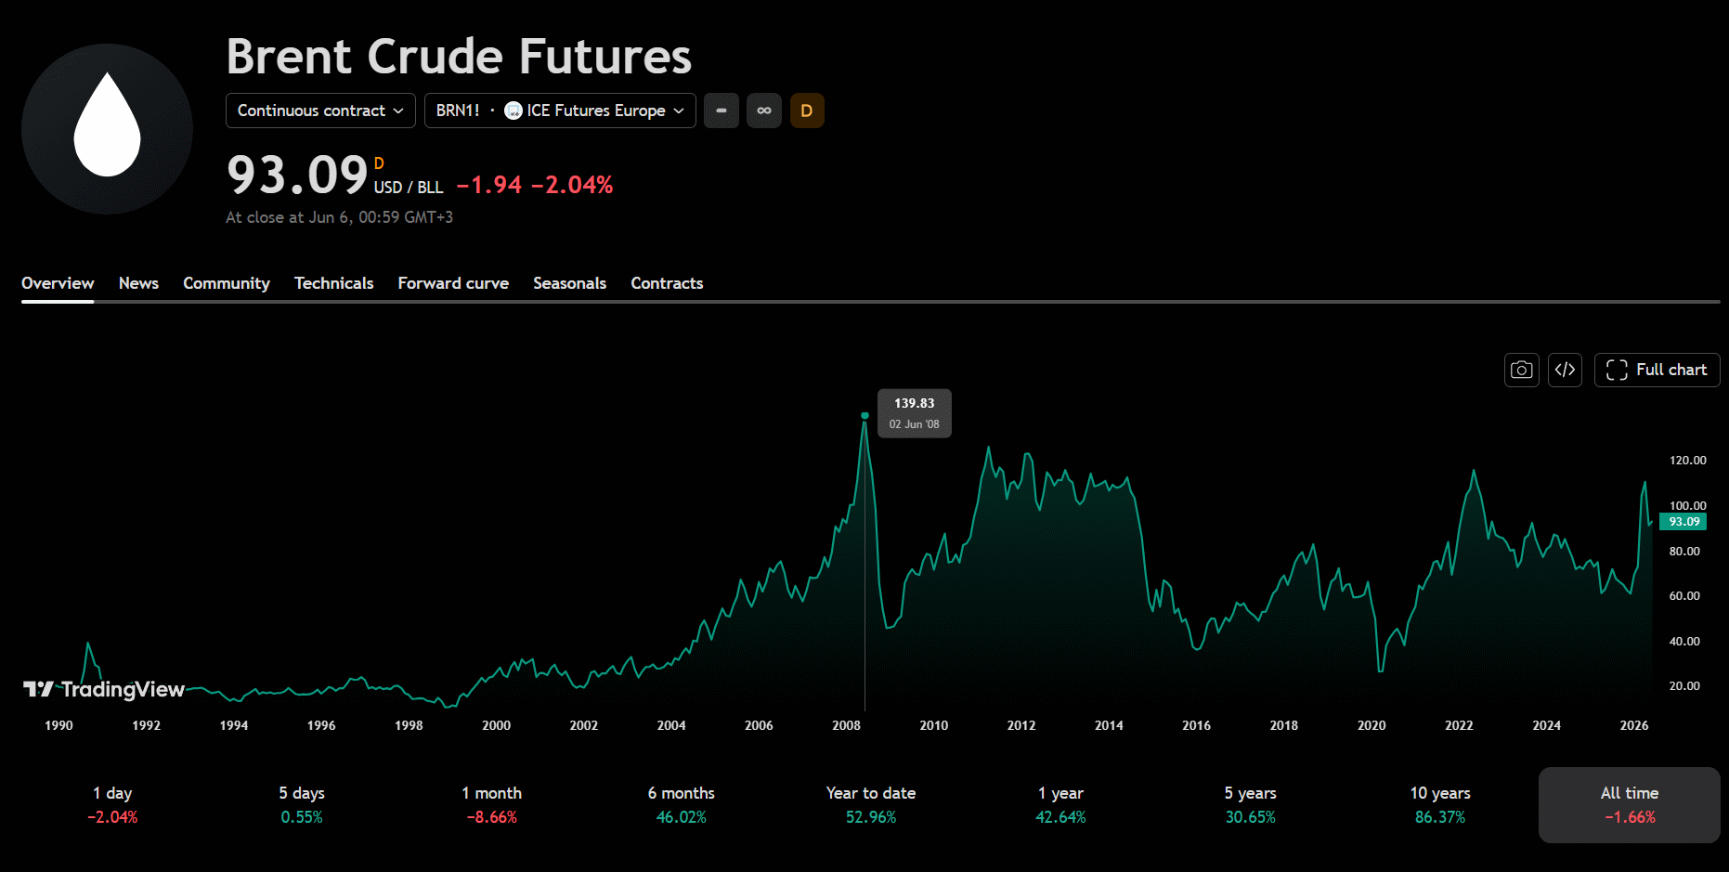Click the ICE exchange logo icon
This screenshot has height=872, width=1729.
click(x=513, y=111)
